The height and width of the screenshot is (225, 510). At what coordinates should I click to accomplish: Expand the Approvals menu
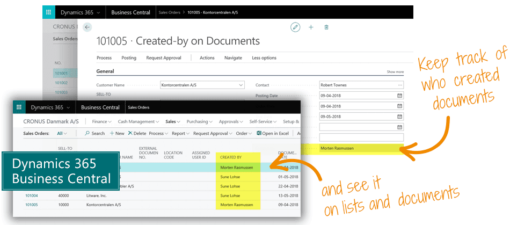point(231,121)
